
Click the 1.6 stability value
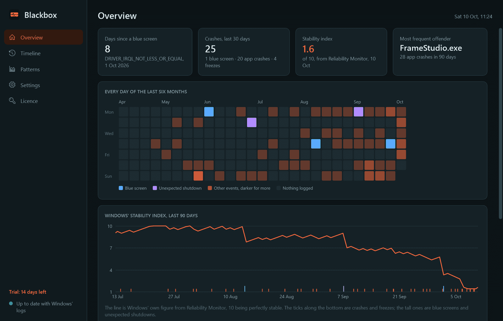tap(308, 49)
